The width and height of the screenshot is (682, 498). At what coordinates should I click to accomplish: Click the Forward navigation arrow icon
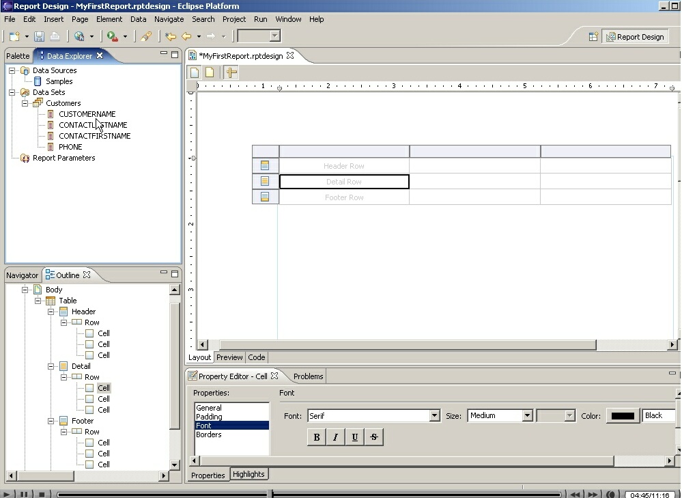click(x=211, y=37)
